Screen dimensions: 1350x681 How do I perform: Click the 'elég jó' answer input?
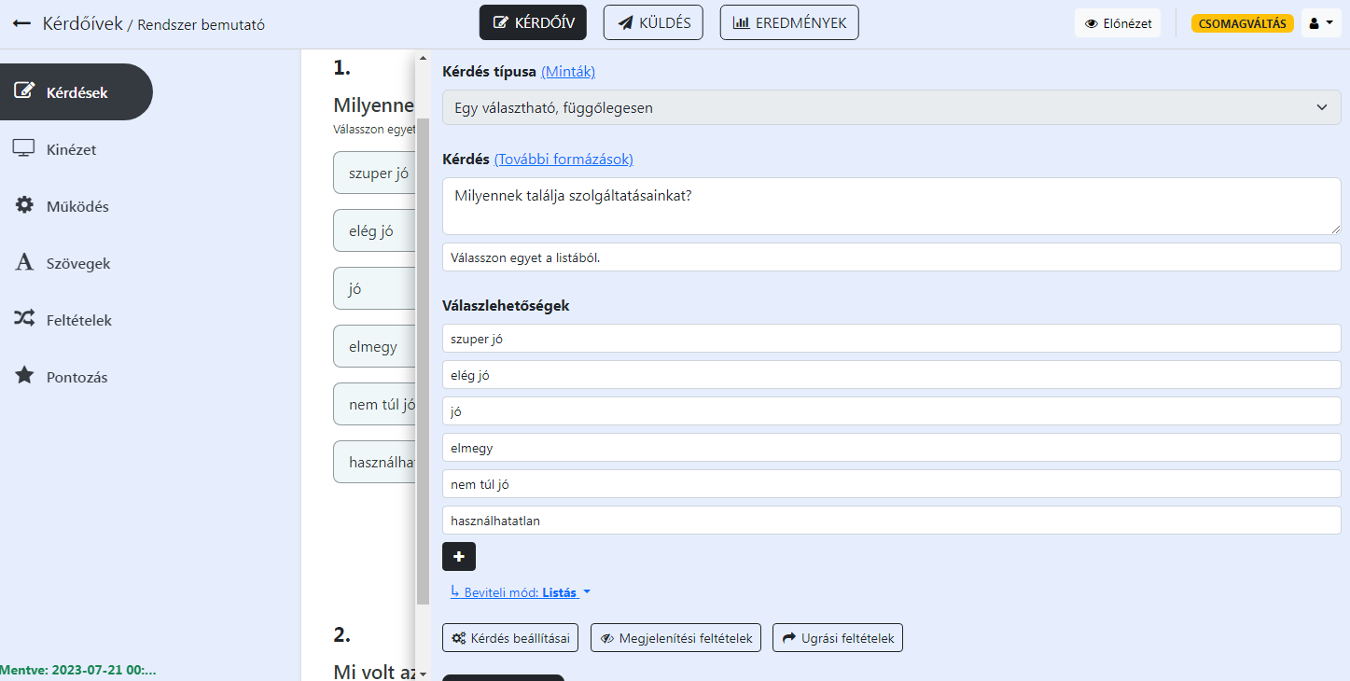pos(891,375)
